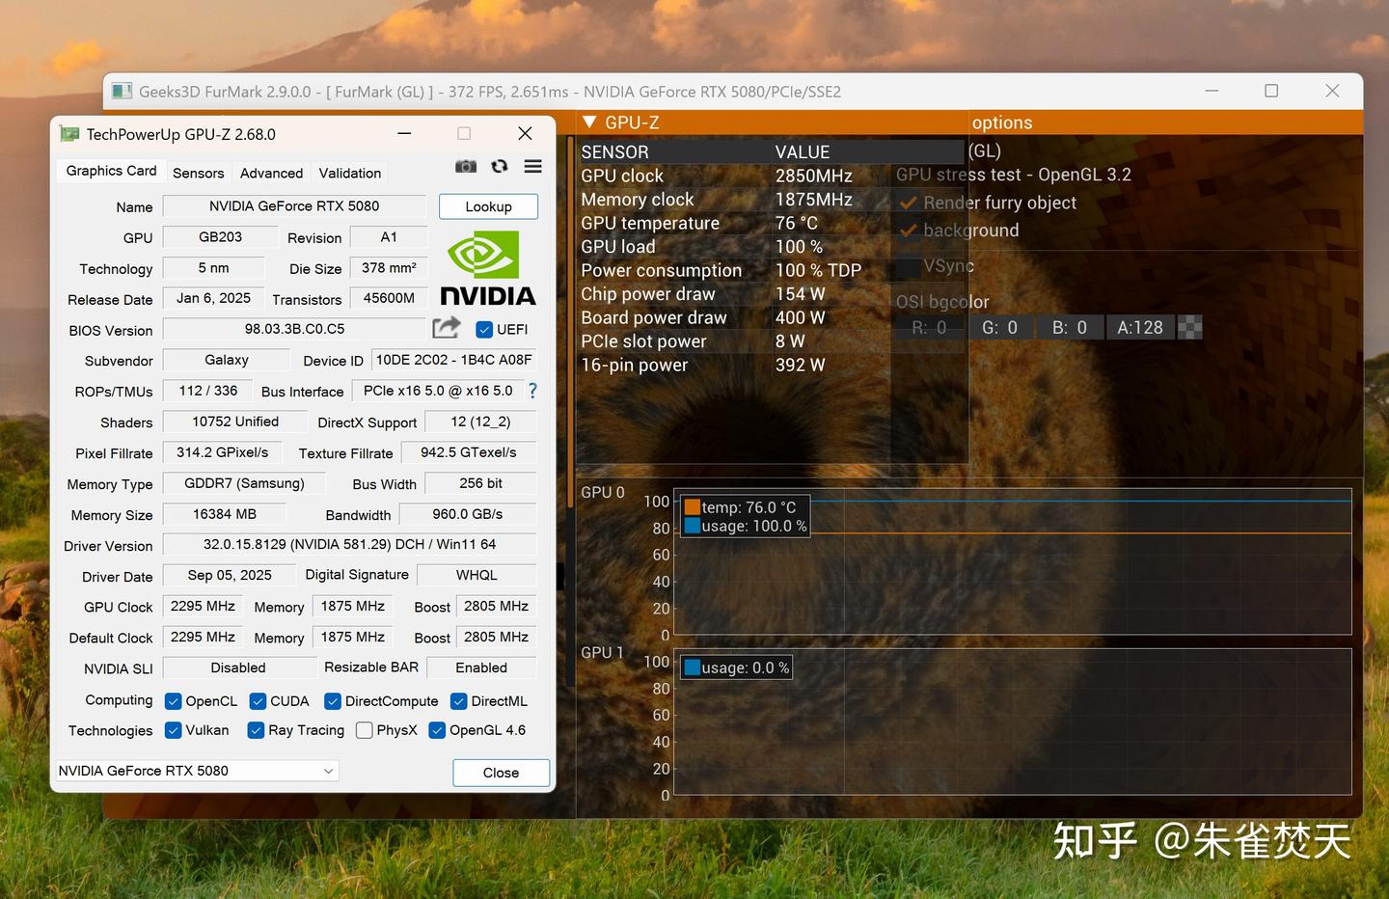The width and height of the screenshot is (1389, 899).
Task: Open the NVIDIA GeForce RTX 5080 dropdown
Action: [197, 771]
